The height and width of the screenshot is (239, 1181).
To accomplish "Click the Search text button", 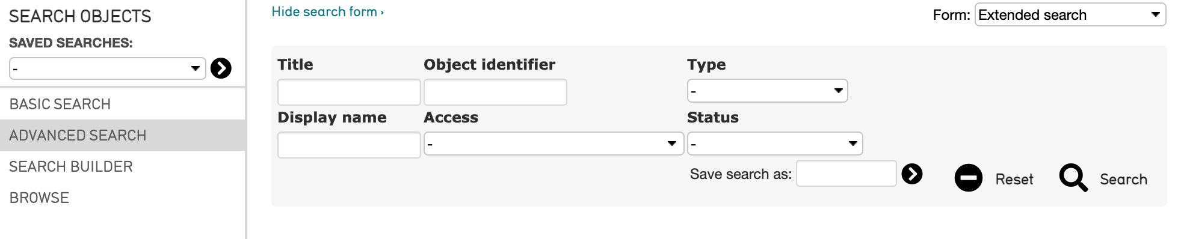I will (1123, 179).
